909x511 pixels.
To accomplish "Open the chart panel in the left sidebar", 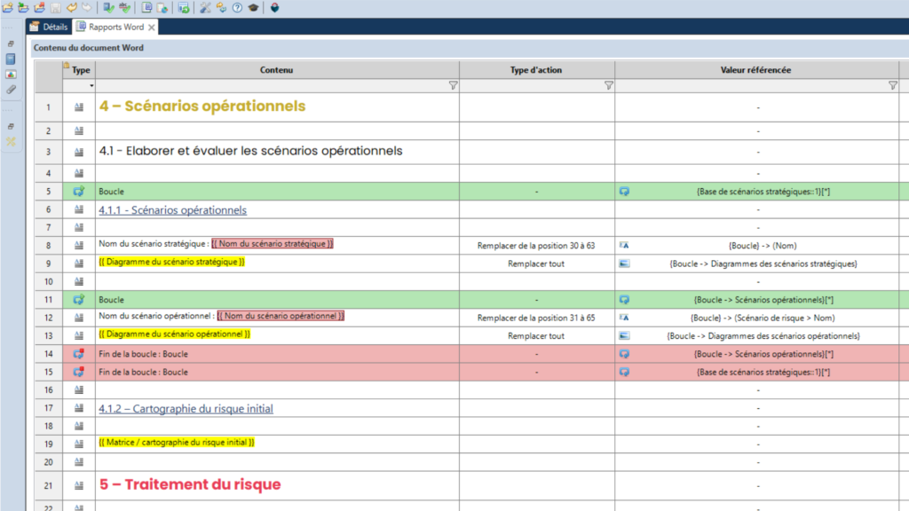I will click(x=12, y=72).
